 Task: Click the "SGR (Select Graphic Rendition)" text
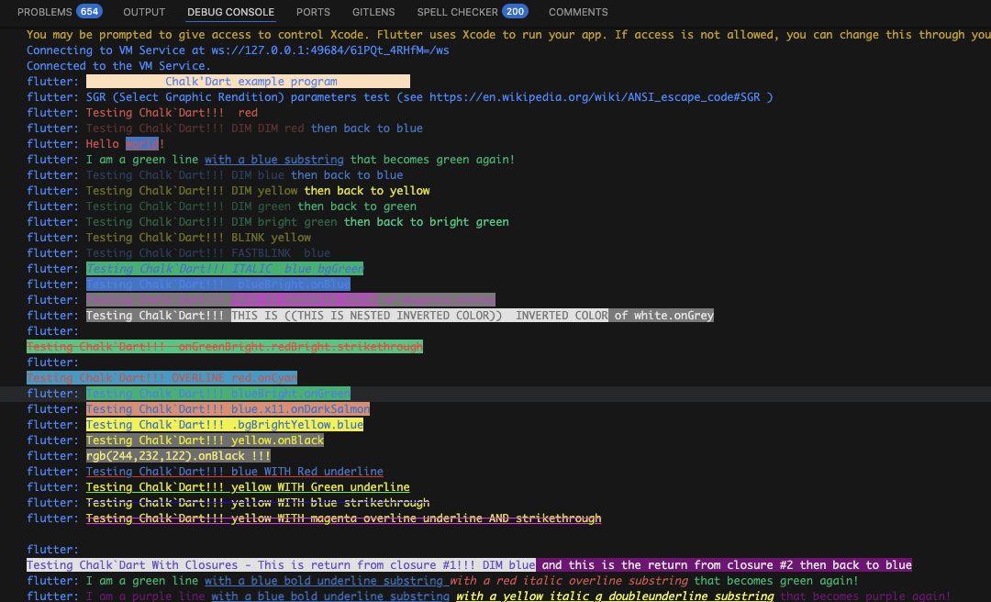click(185, 96)
